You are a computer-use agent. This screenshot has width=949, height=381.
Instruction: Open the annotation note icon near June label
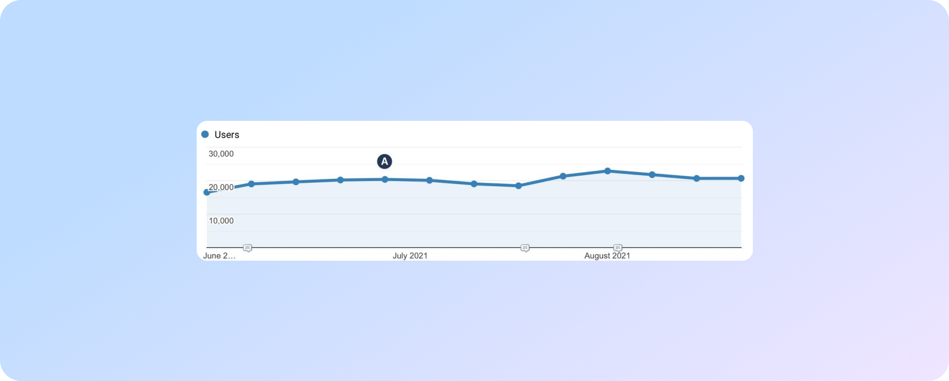point(247,248)
